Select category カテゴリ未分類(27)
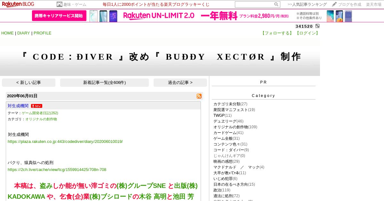 pos(230,104)
